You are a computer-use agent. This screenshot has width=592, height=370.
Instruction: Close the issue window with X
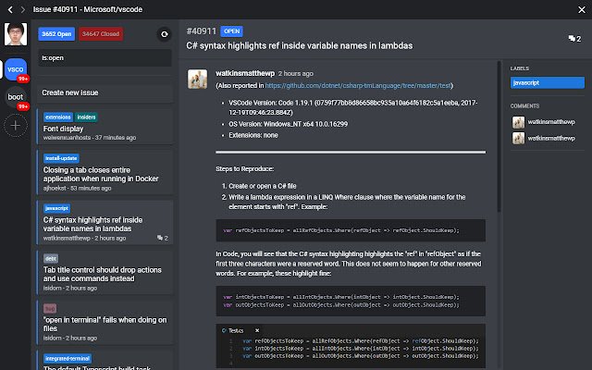point(582,10)
